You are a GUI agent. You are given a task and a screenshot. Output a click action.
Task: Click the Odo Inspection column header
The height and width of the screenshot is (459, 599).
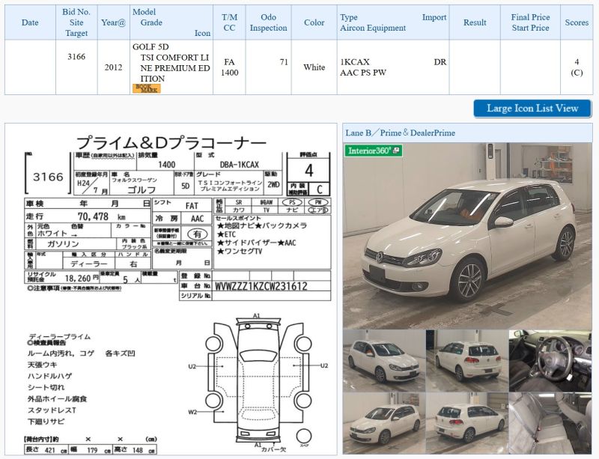268,22
